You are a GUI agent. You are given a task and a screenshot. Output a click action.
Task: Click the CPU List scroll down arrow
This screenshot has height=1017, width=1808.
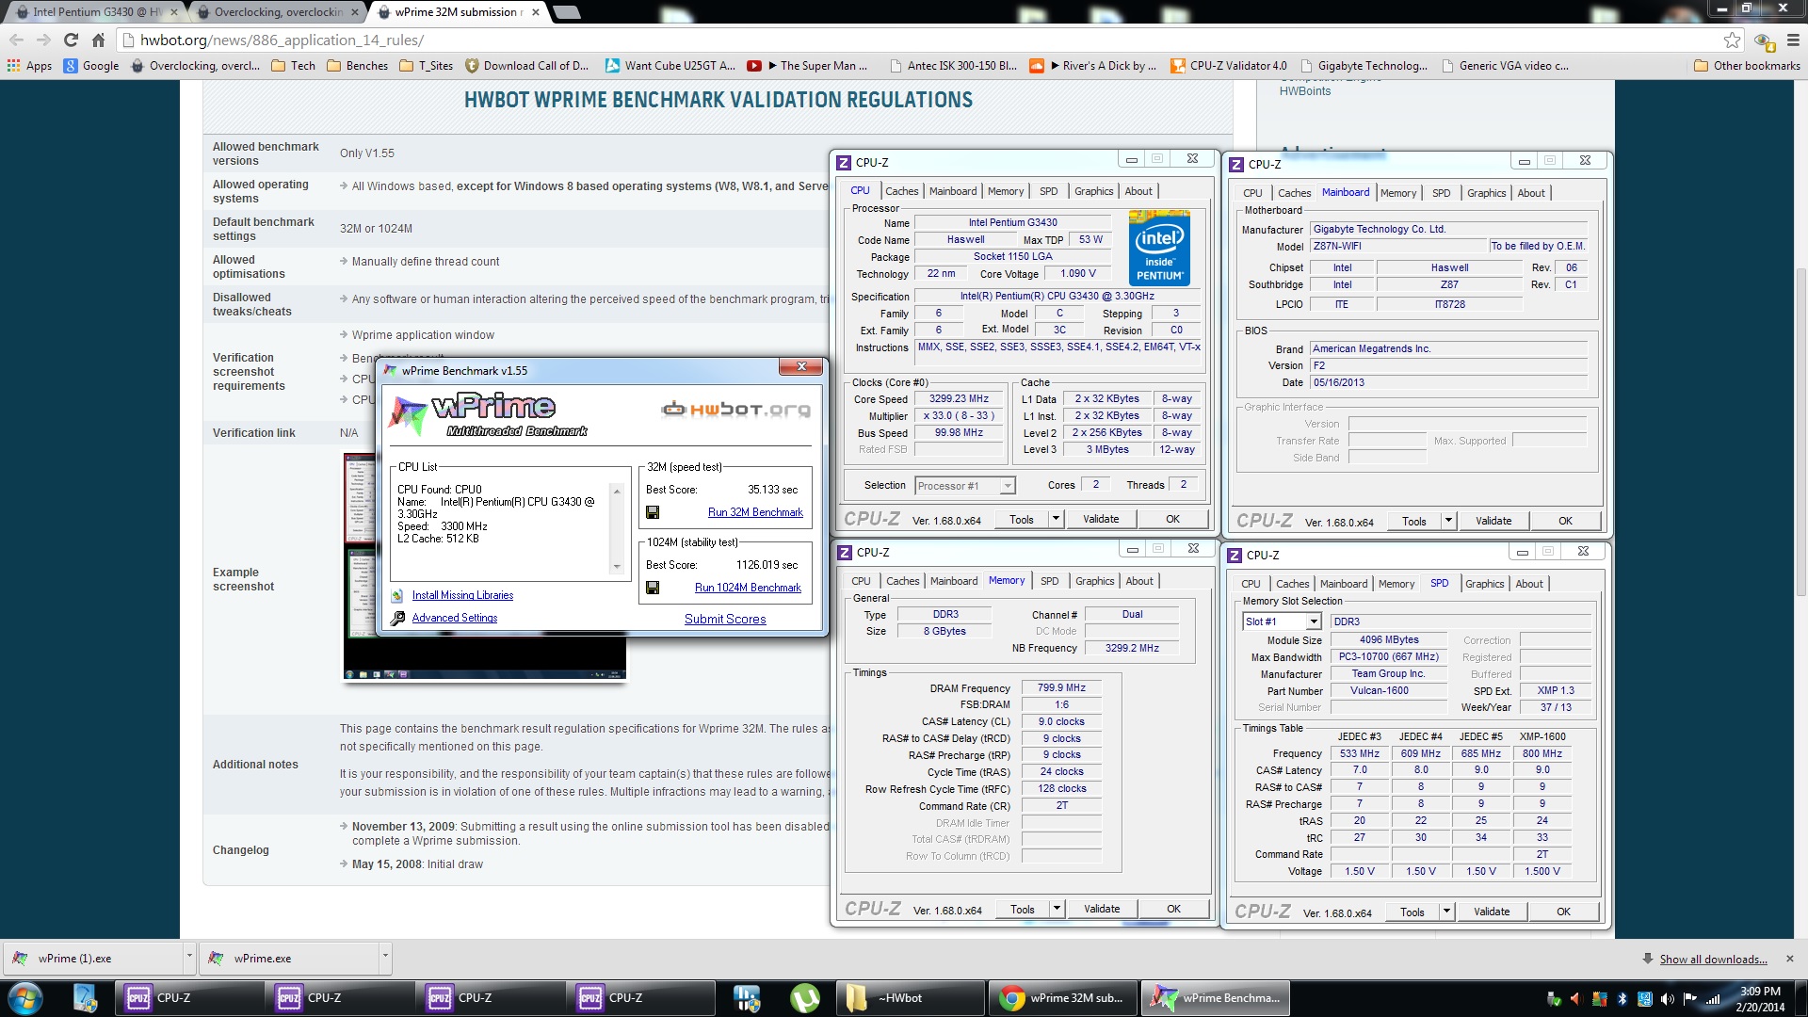[617, 567]
